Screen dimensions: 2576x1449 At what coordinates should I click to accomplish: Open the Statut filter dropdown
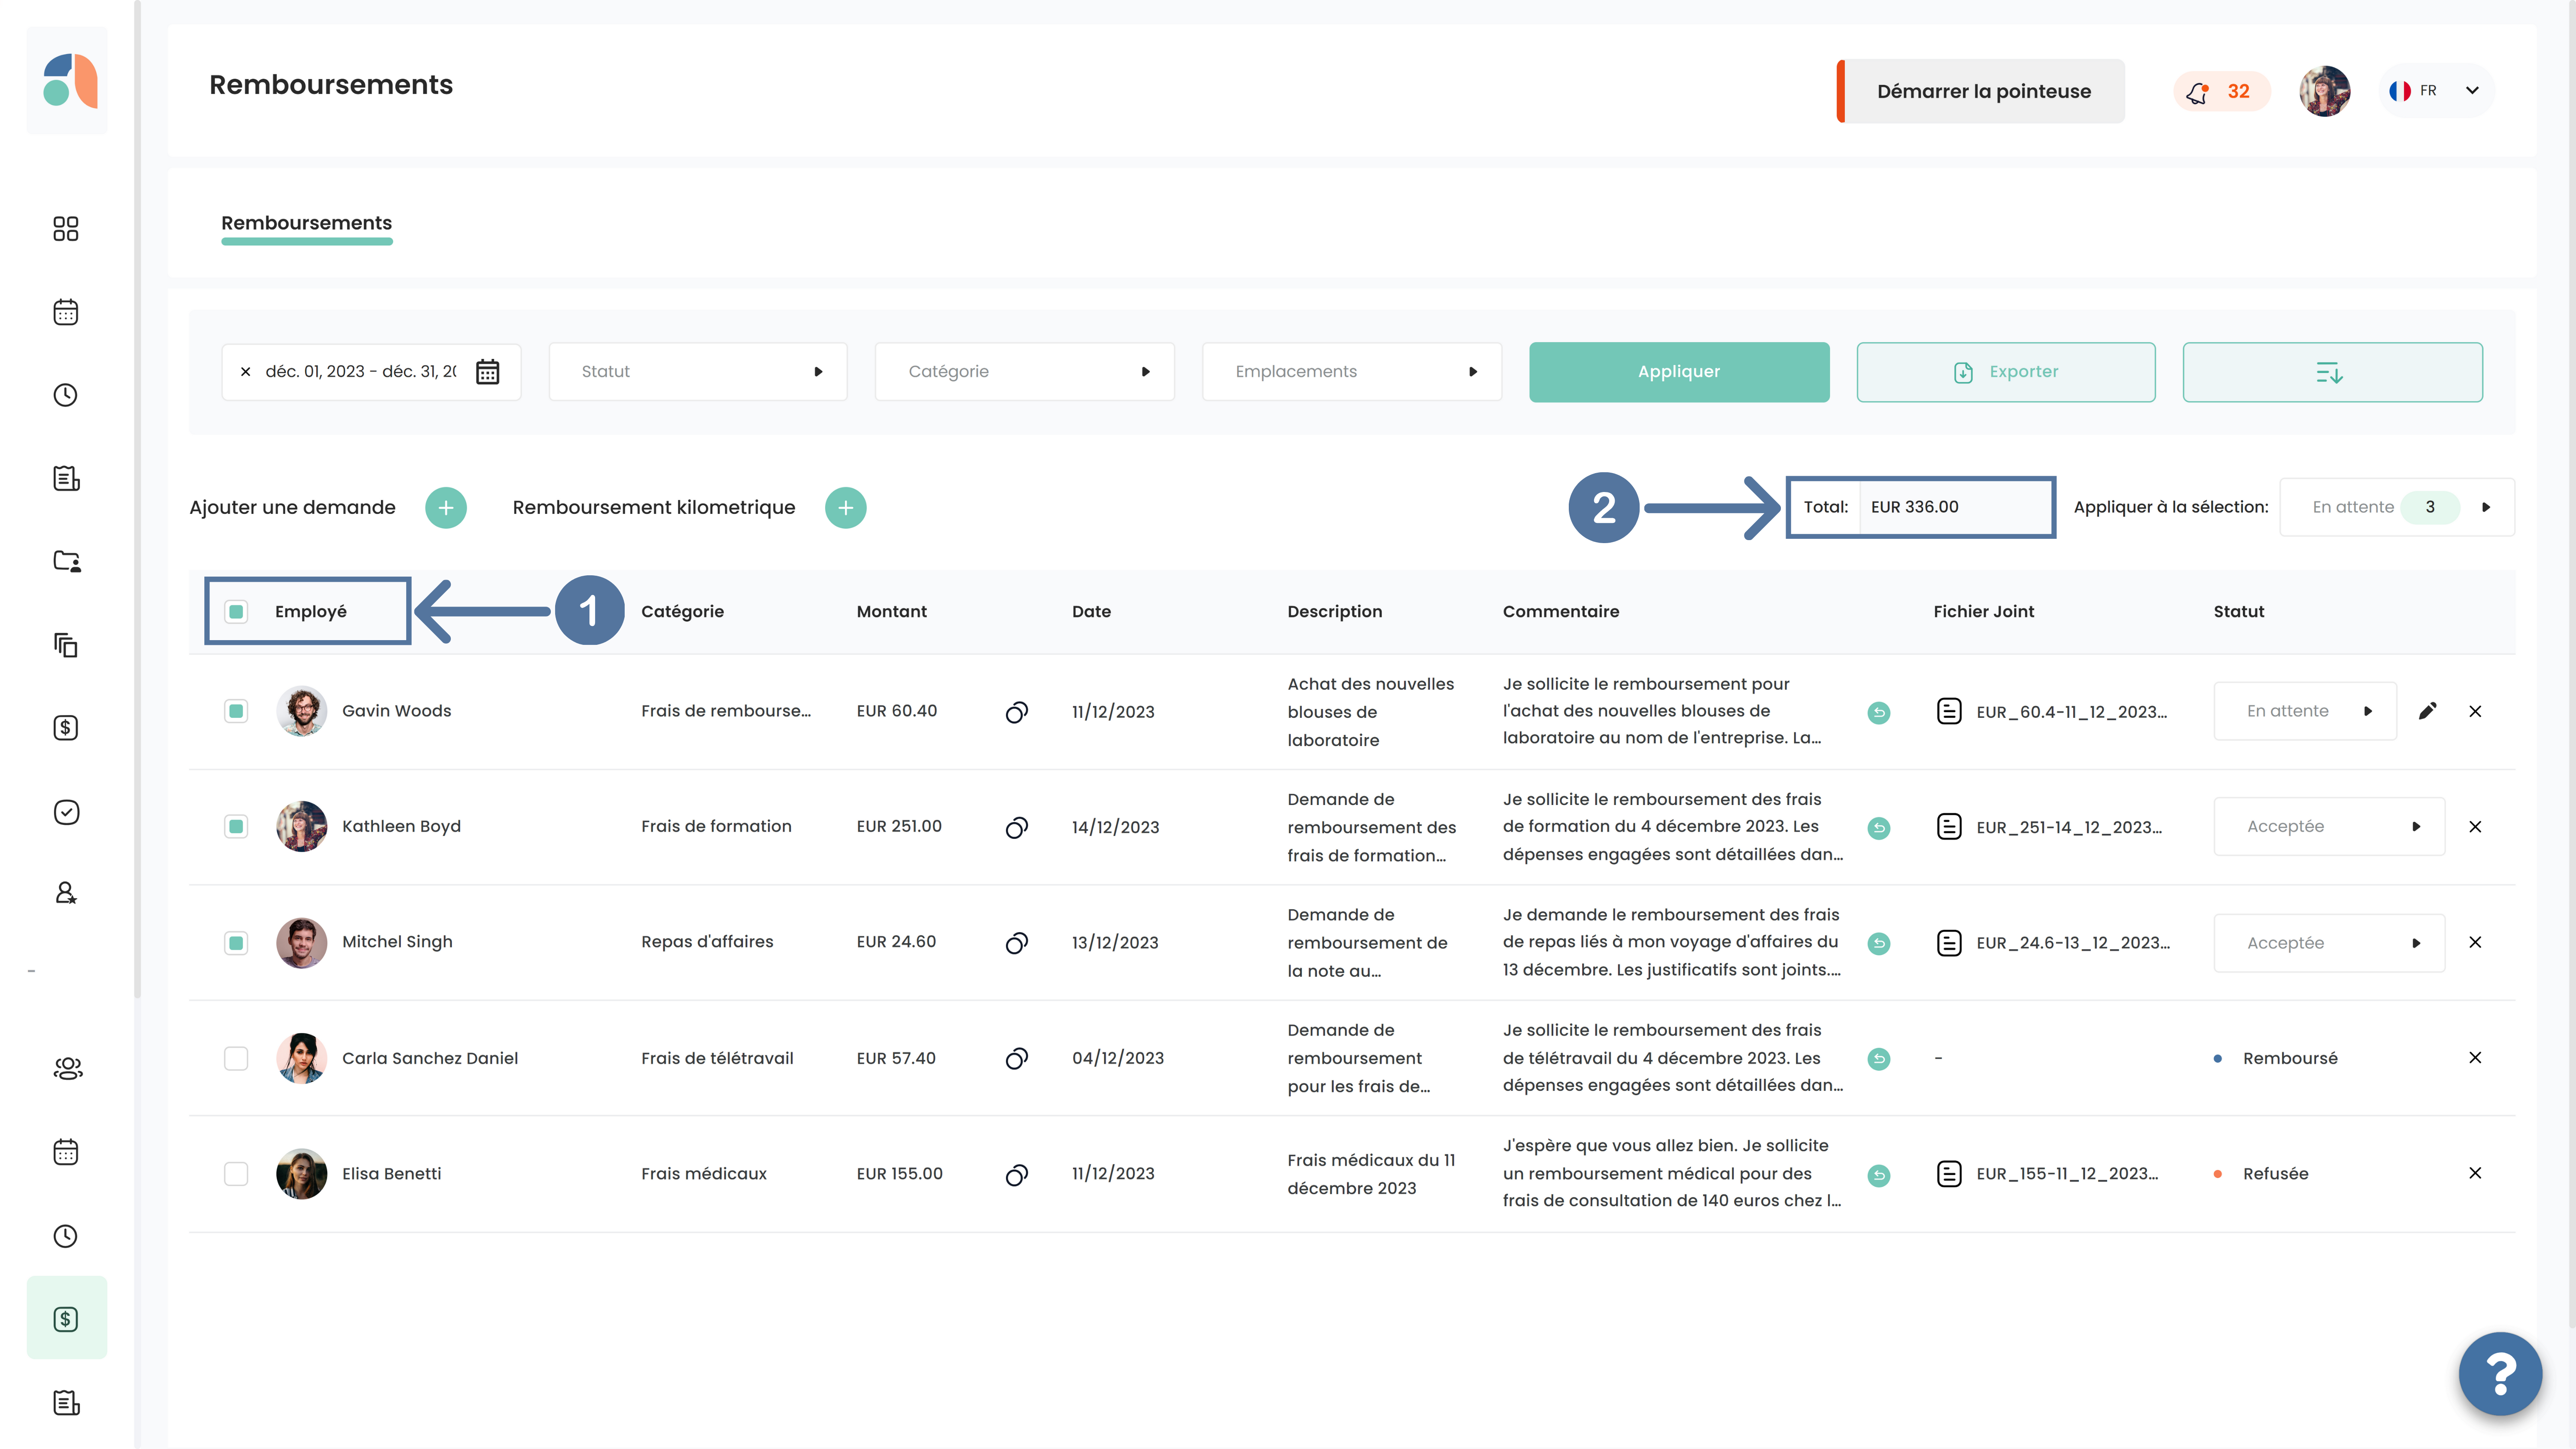(698, 372)
